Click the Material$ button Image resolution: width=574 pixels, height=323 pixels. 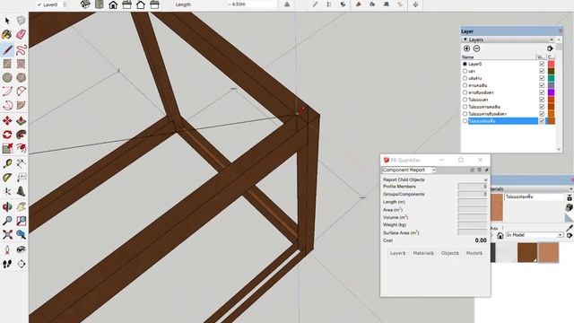coord(423,253)
